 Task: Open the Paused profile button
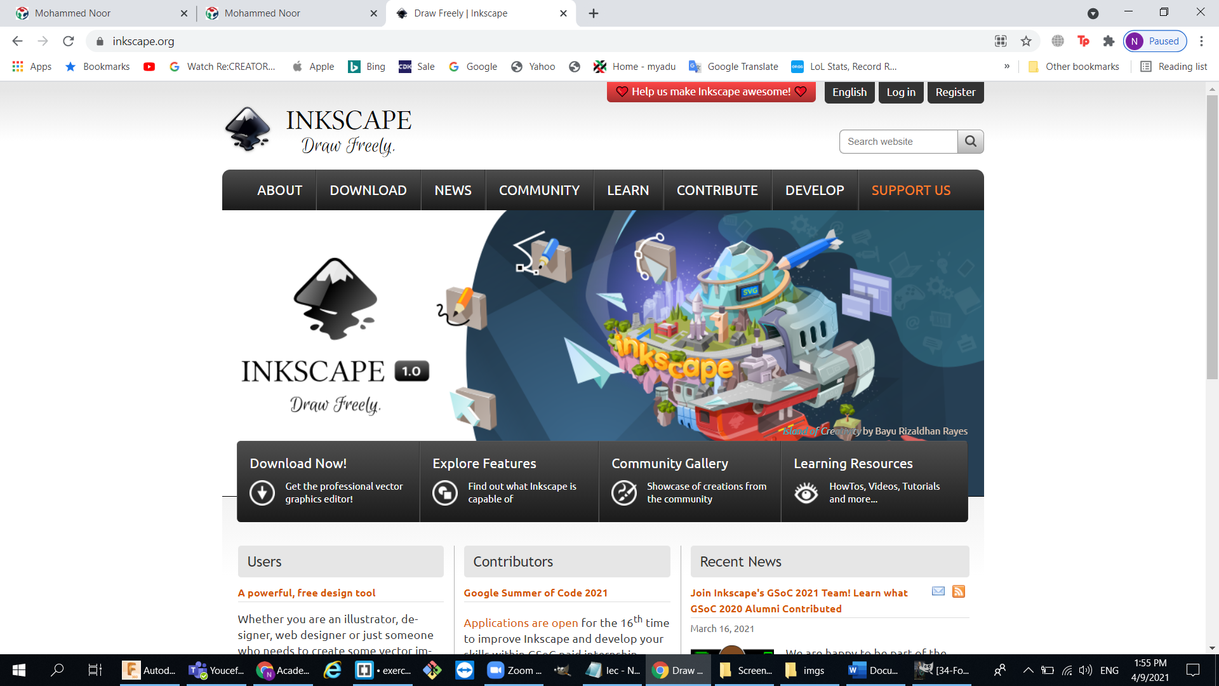[1155, 41]
